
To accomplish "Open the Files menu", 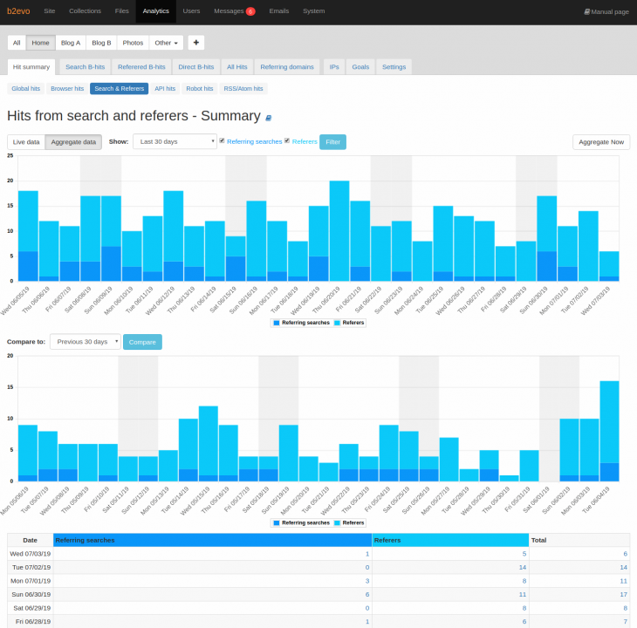I will (121, 11).
